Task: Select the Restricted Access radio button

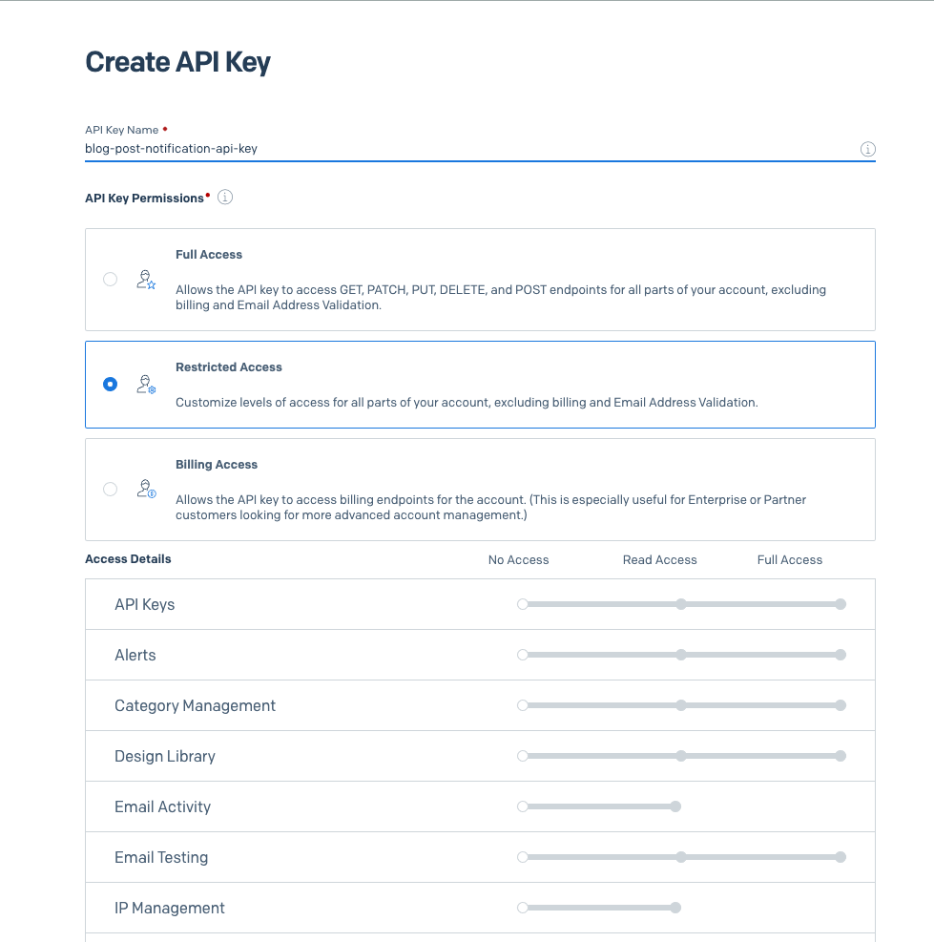Action: click(x=110, y=385)
